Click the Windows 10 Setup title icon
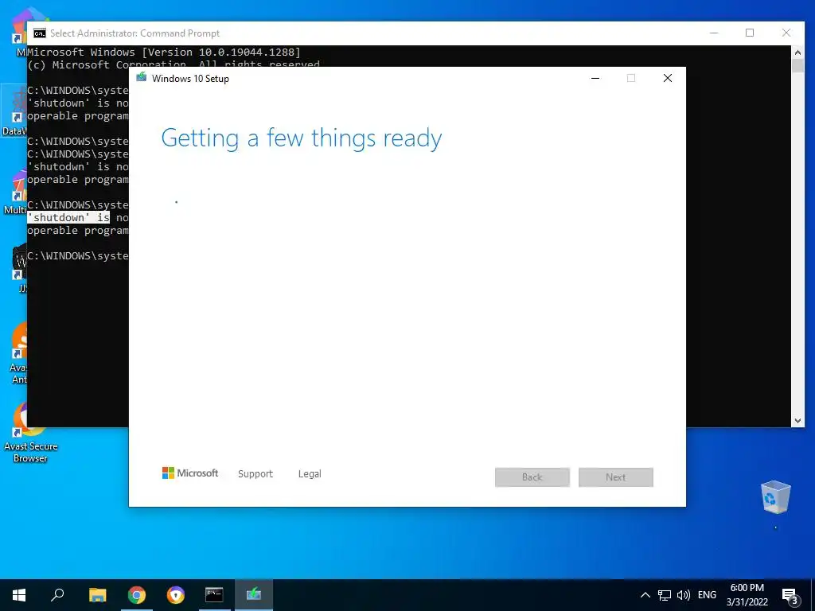The height and width of the screenshot is (611, 815). (142, 78)
